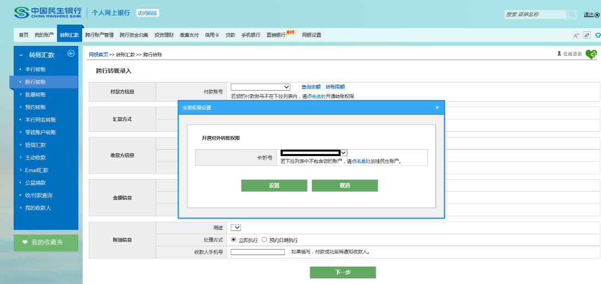Viewport: 601px width, 284px height.
Task: Open the 投资理财 menu in the top navigation
Action: point(164,35)
